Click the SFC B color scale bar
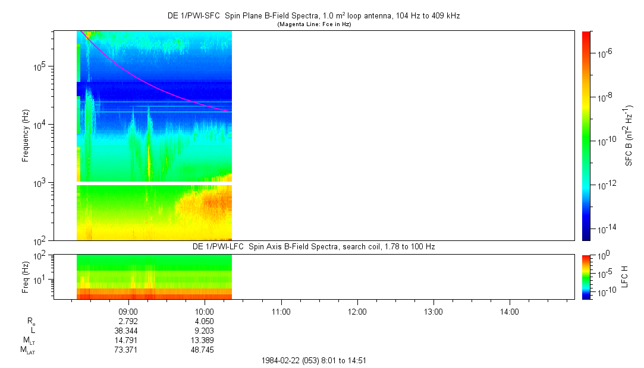Viewport: 644px width, 368px height. click(586, 135)
